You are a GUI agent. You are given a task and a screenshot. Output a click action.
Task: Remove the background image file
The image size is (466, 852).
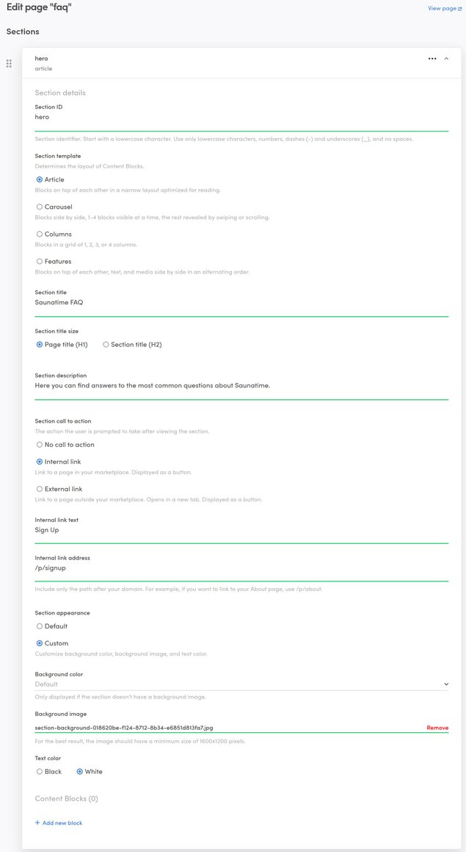click(437, 728)
